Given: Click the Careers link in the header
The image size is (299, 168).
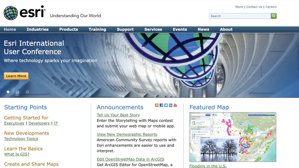Looking at the screenshot, I should [271, 7].
